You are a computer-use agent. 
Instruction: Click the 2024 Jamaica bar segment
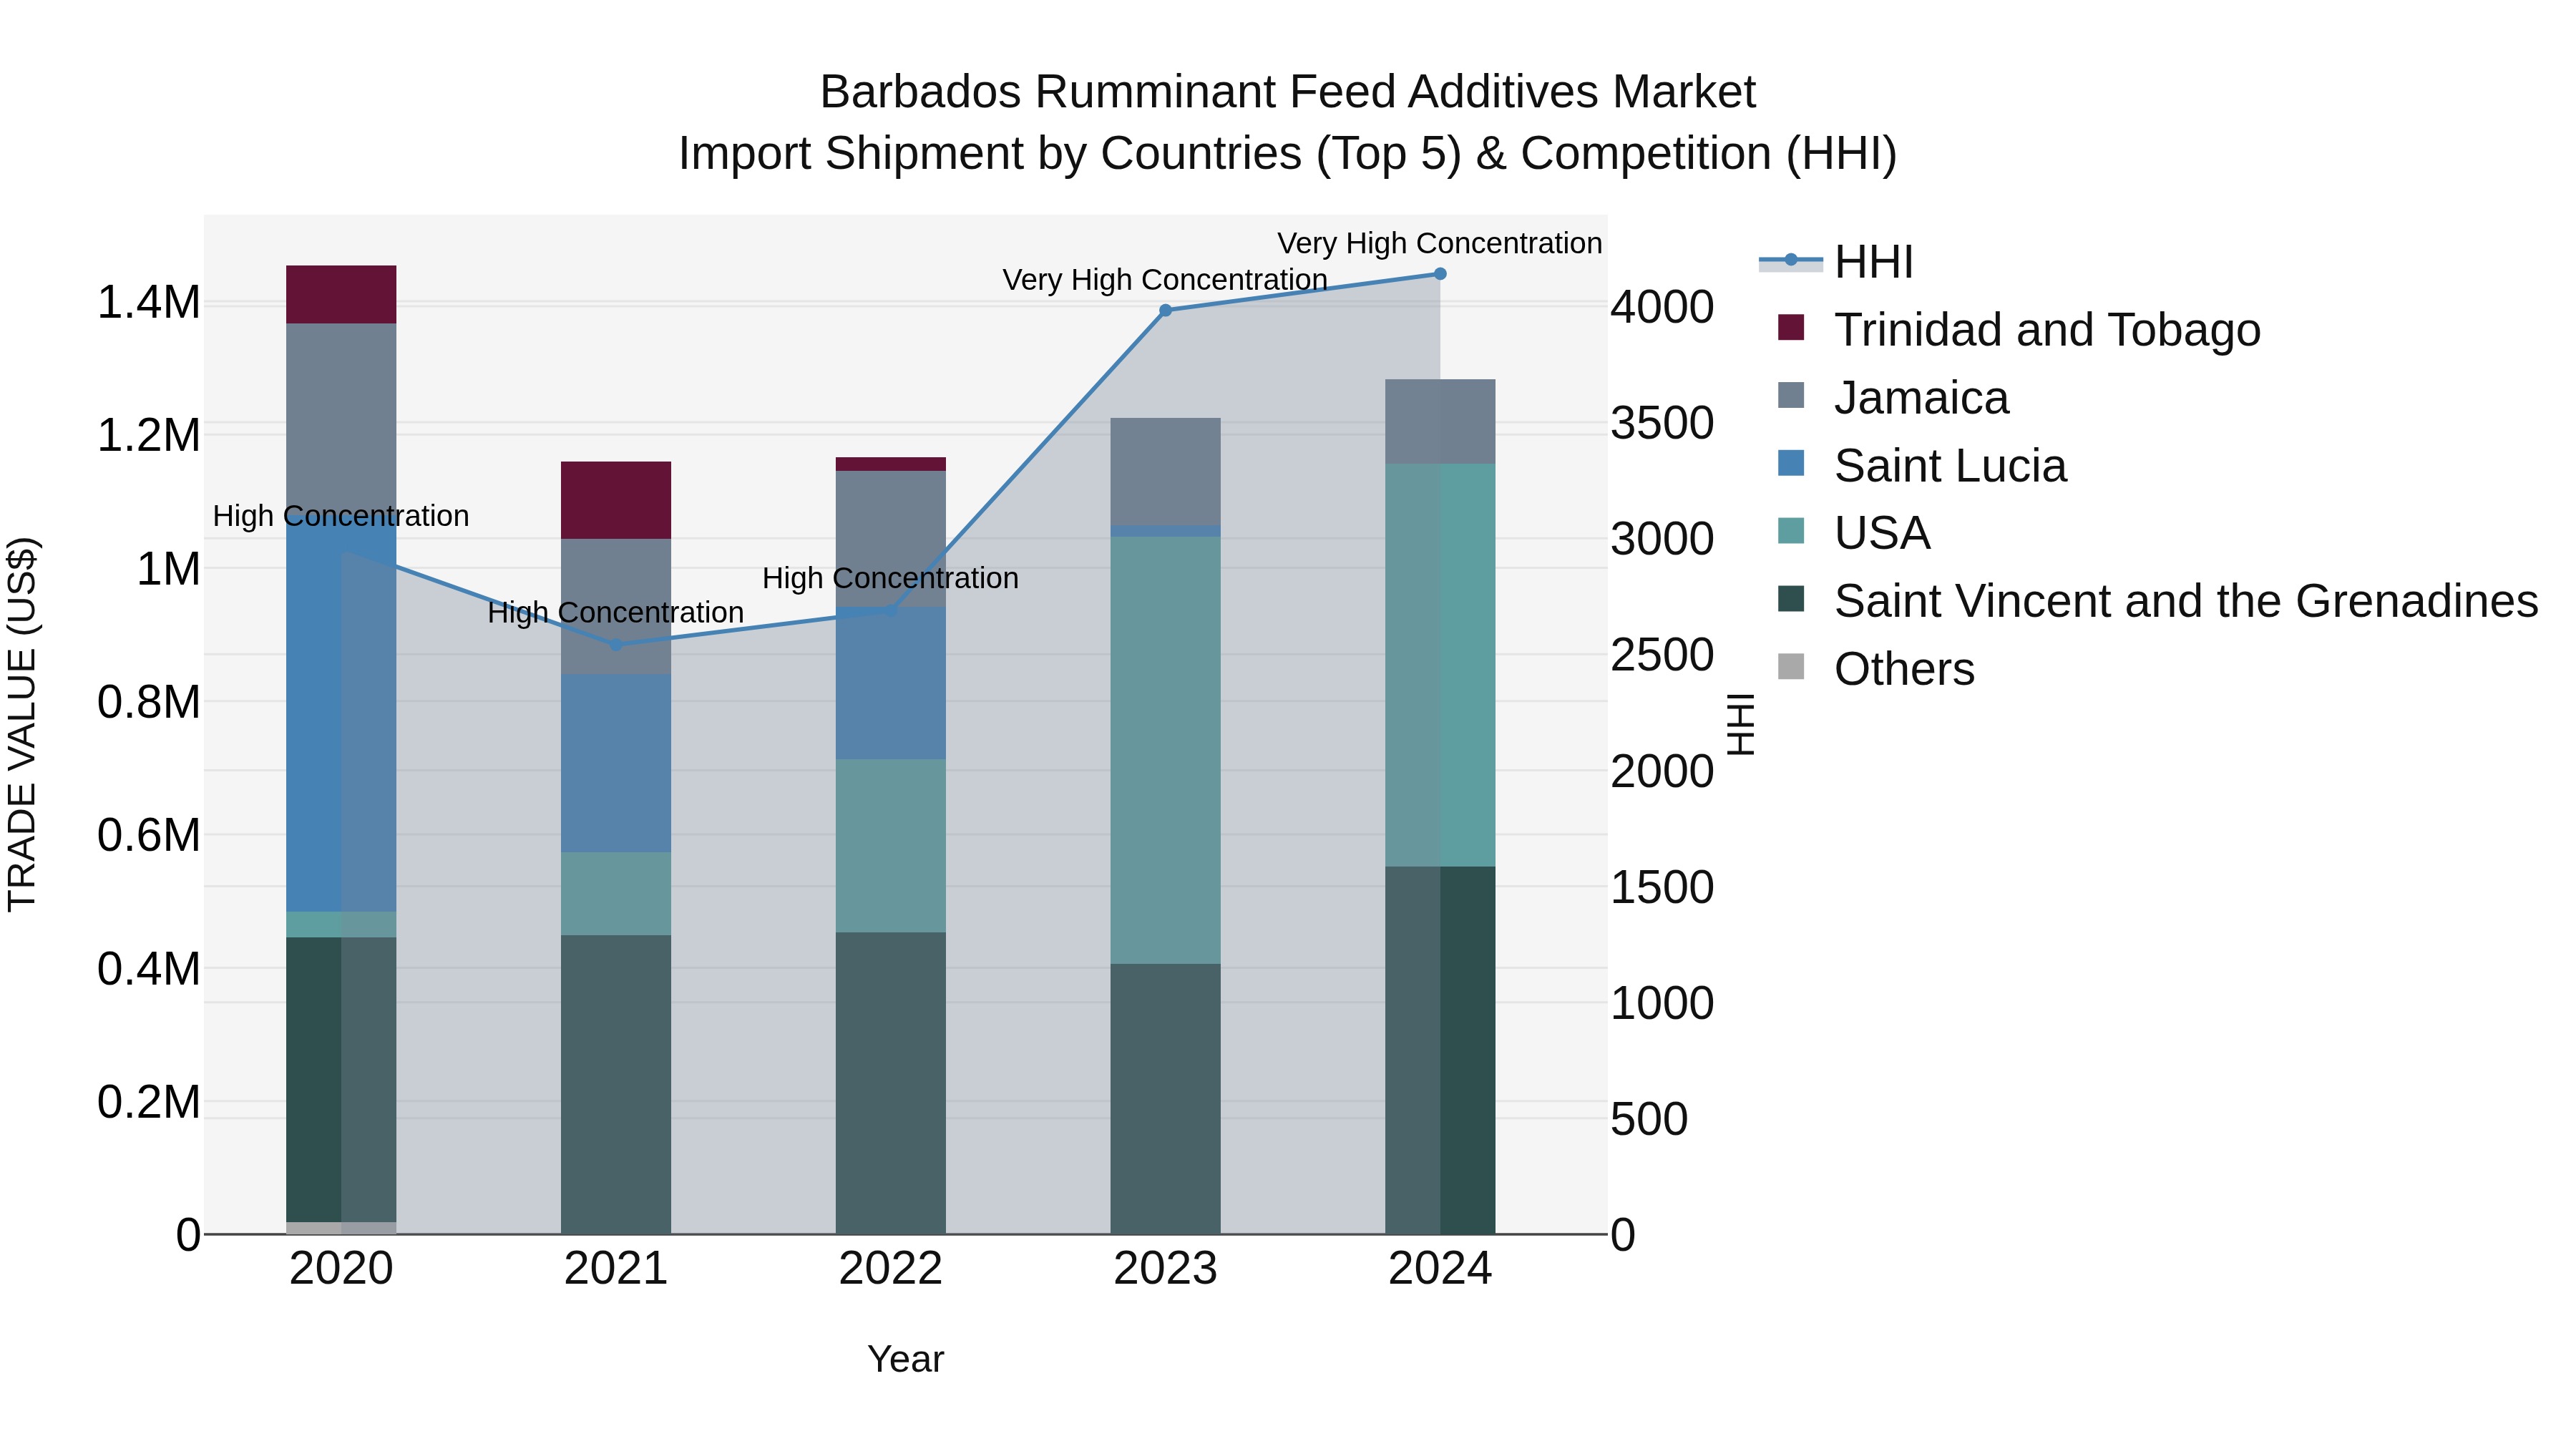pyautogui.click(x=1440, y=421)
